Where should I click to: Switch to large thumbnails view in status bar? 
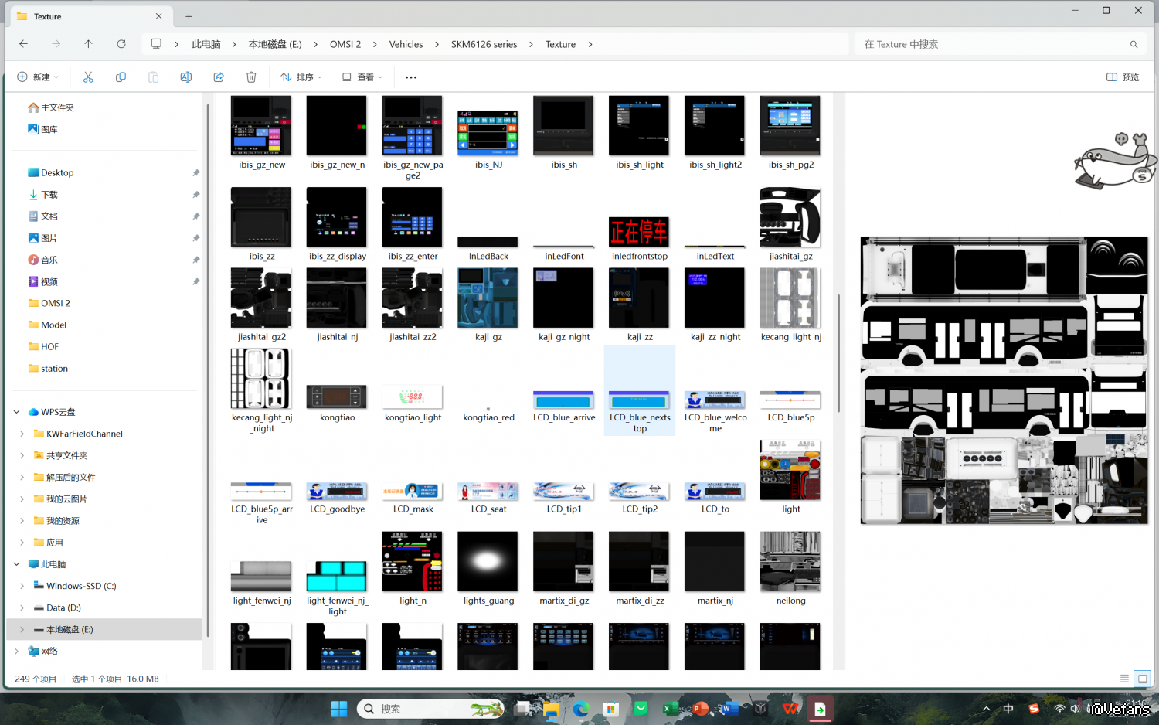tap(1142, 679)
